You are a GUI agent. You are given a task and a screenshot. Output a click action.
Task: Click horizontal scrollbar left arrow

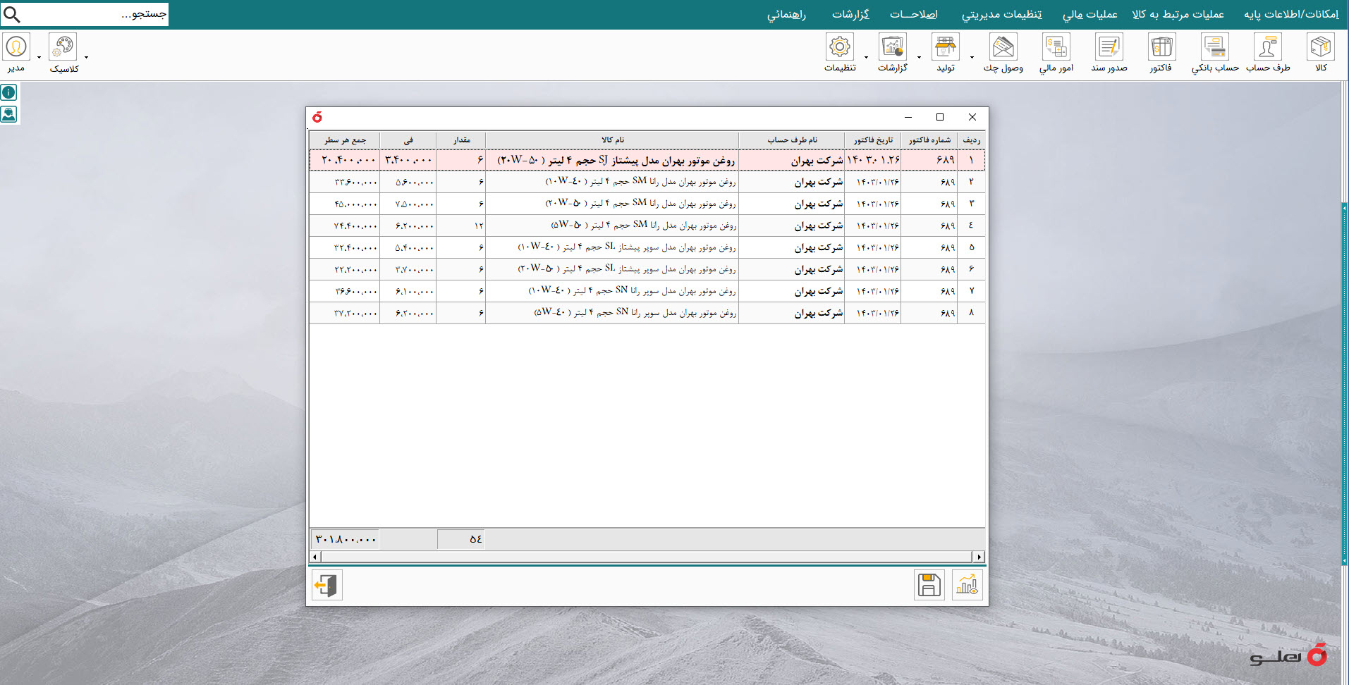[x=315, y=557]
